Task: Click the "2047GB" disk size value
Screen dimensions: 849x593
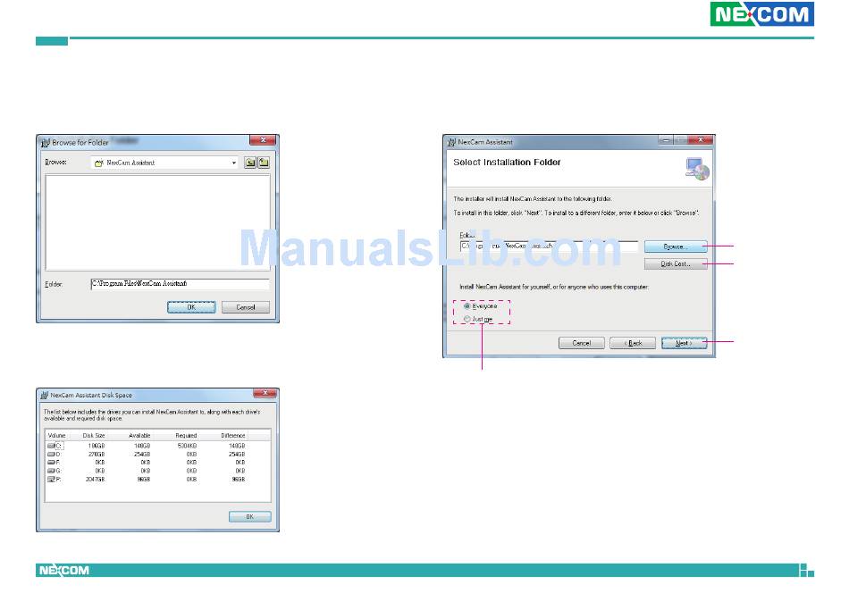Action: [x=96, y=480]
